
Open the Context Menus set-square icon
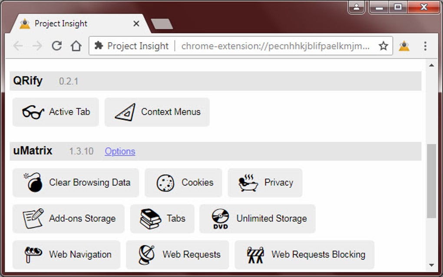(x=125, y=112)
